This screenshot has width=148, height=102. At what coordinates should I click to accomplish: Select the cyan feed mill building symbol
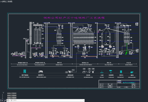[25, 71]
